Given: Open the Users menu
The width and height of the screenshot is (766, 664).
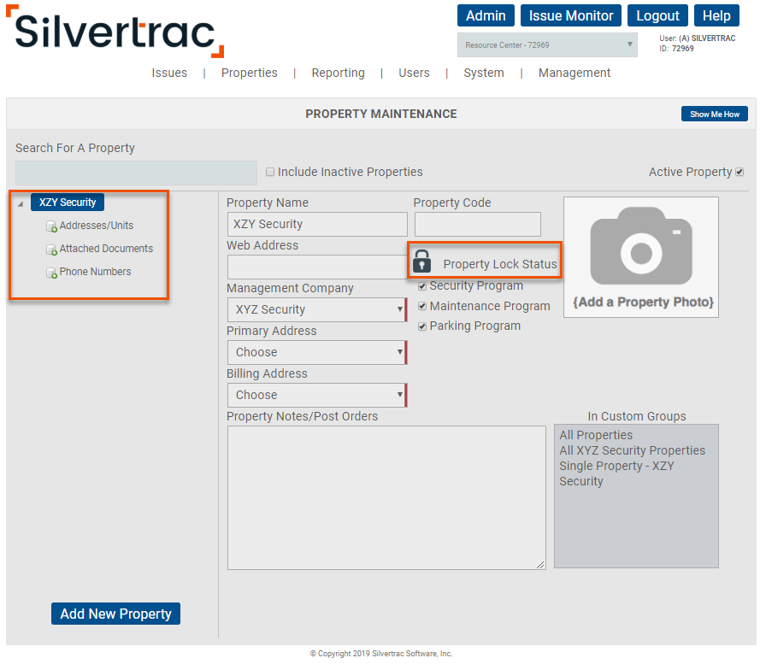Looking at the screenshot, I should click(414, 73).
